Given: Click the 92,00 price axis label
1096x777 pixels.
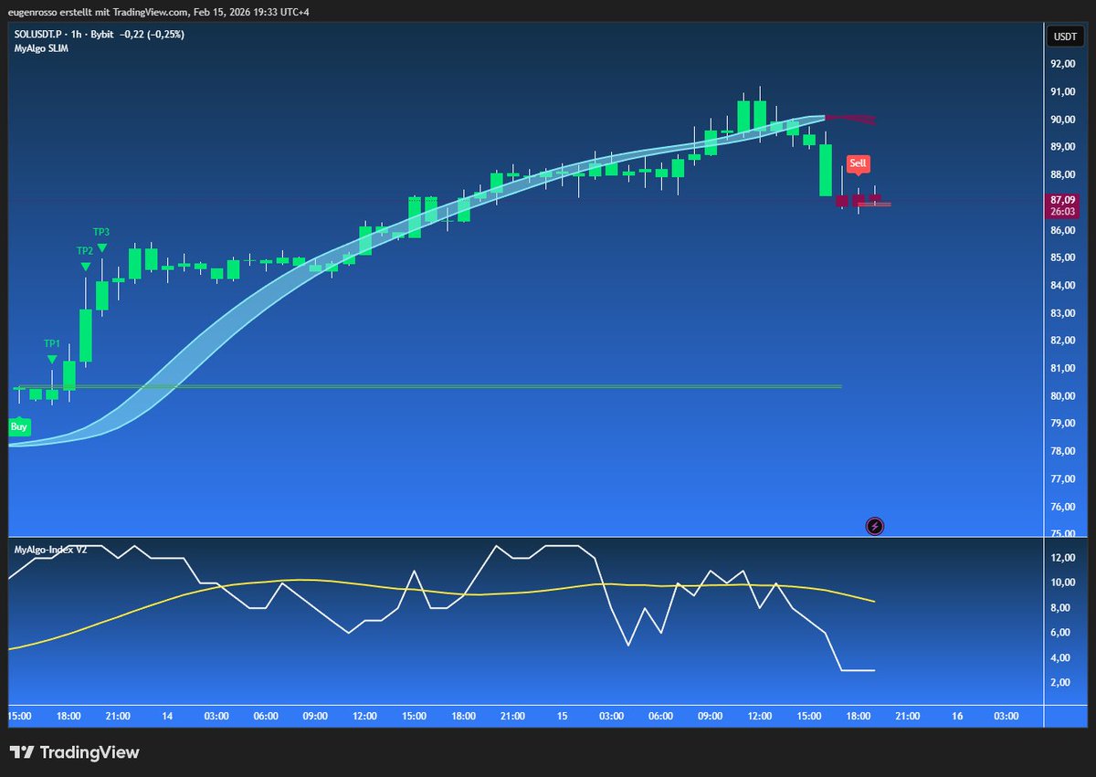Looking at the screenshot, I should (1062, 64).
